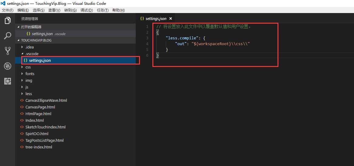Click the HTML icon of CanvasPage.html
354x166 pixels.
pos(22,107)
